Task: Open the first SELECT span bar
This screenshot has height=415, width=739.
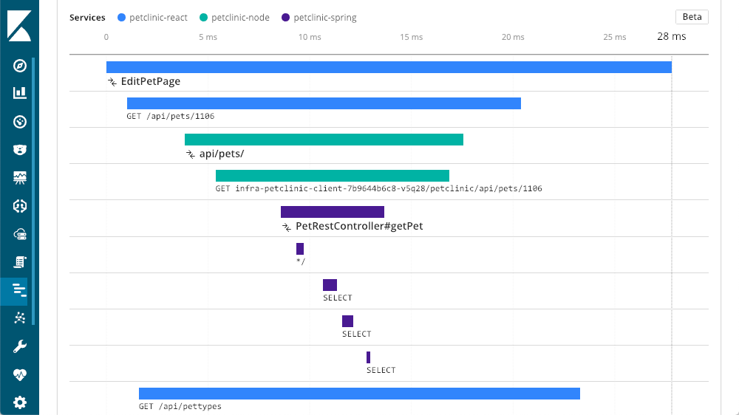Action: (330, 285)
